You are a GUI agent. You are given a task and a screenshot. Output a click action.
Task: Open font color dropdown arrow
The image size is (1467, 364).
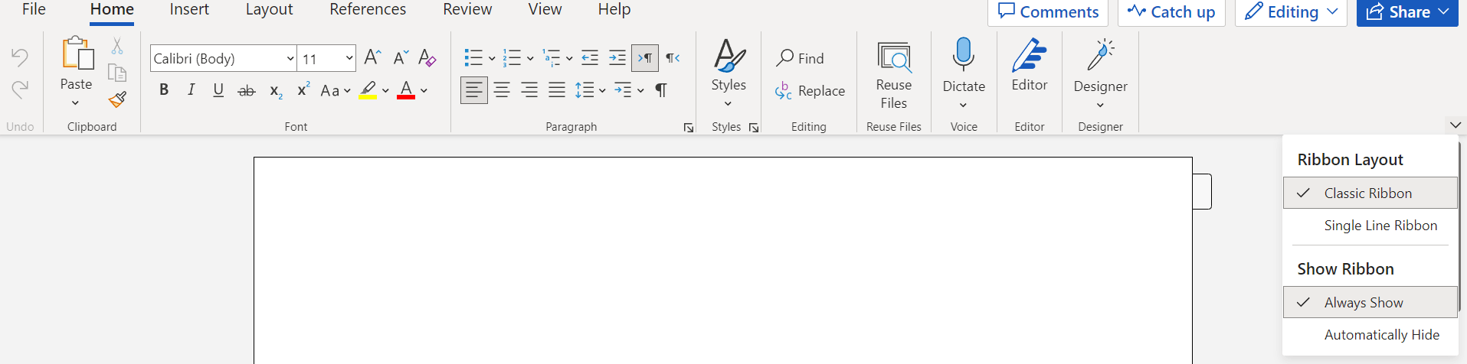pos(424,91)
